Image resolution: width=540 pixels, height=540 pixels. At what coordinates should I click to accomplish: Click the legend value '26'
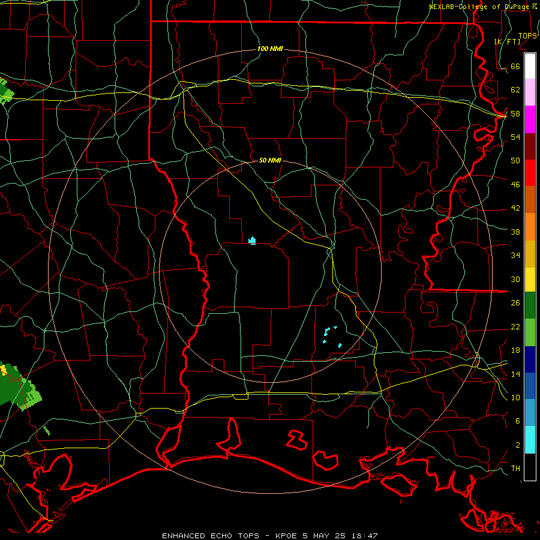click(515, 303)
